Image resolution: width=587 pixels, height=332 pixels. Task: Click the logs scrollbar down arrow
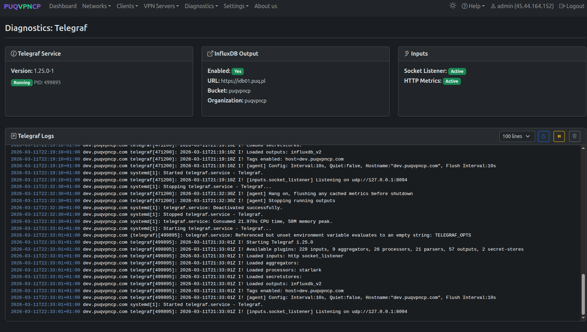583,318
